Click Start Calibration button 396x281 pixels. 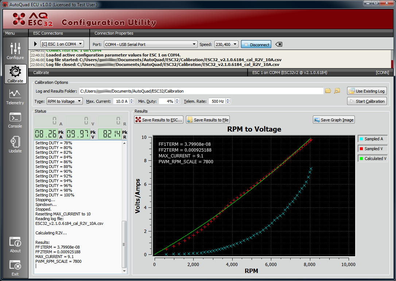pos(367,101)
